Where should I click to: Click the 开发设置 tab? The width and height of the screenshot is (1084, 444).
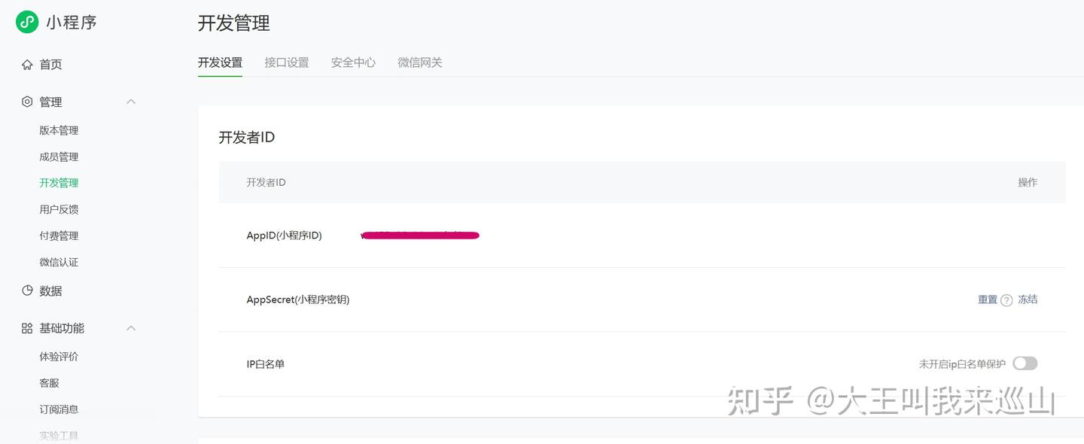click(220, 62)
